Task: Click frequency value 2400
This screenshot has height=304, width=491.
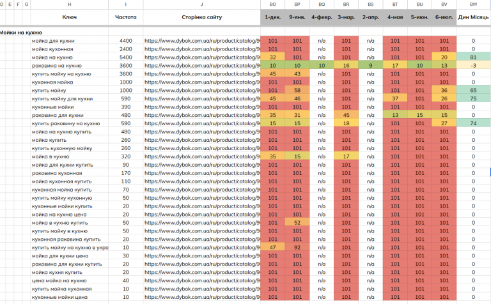Action: [125, 49]
